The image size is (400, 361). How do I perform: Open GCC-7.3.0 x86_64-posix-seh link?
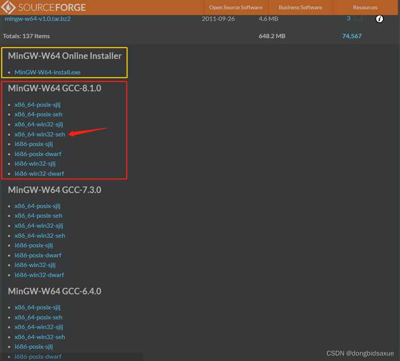tap(38, 216)
